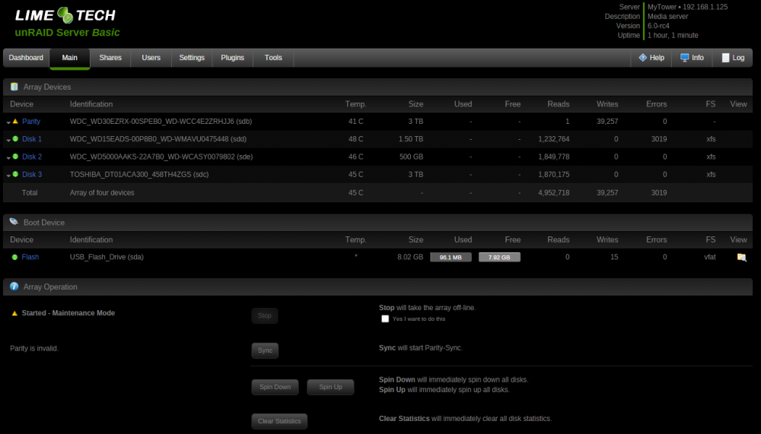Expand the Disk 1 device arrow
The width and height of the screenshot is (761, 434).
(8, 140)
